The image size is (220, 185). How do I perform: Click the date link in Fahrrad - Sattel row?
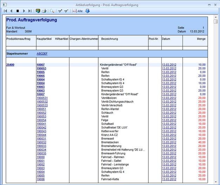(x=168, y=161)
